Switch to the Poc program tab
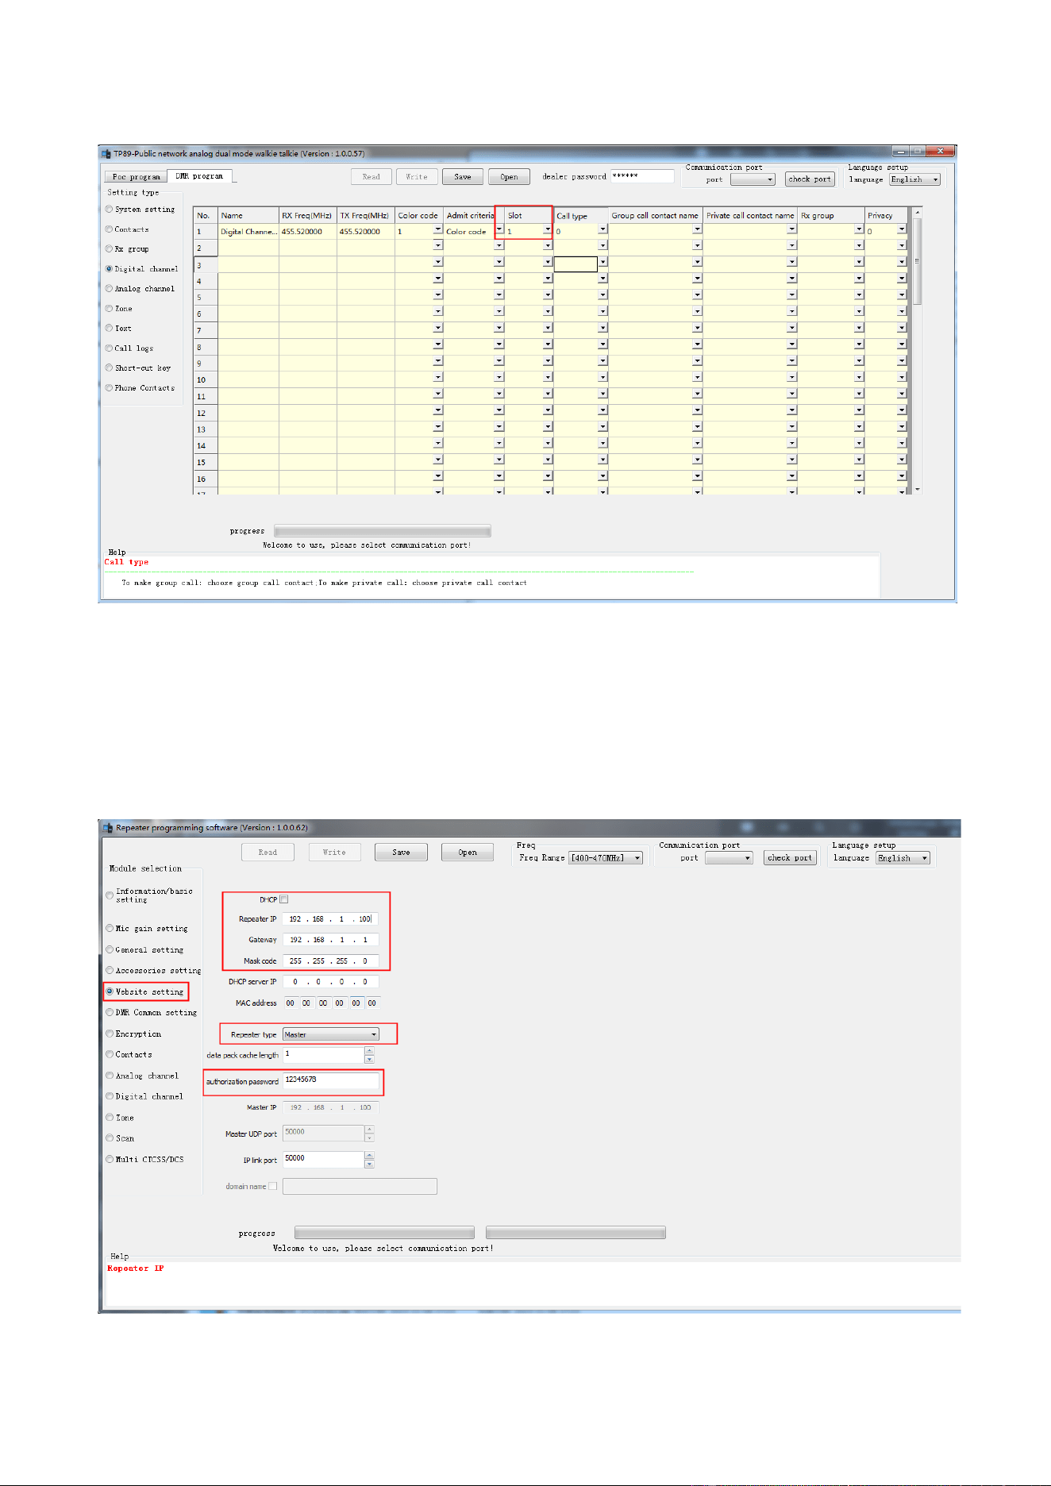Image resolution: width=1051 pixels, height=1486 pixels. [136, 177]
